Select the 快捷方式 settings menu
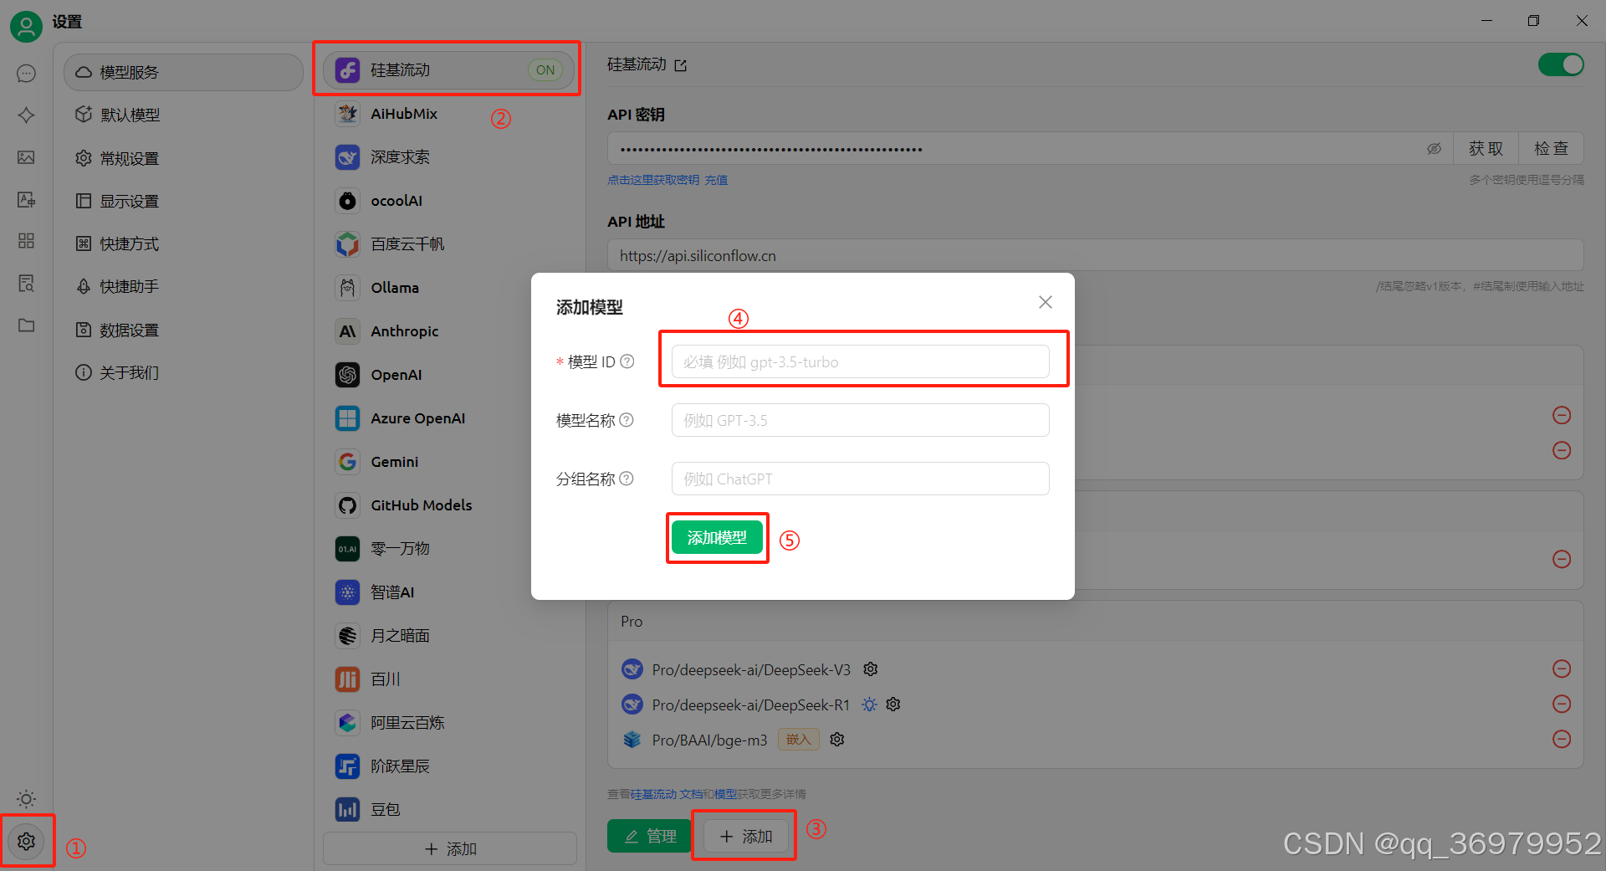Image resolution: width=1606 pixels, height=871 pixels. [183, 243]
